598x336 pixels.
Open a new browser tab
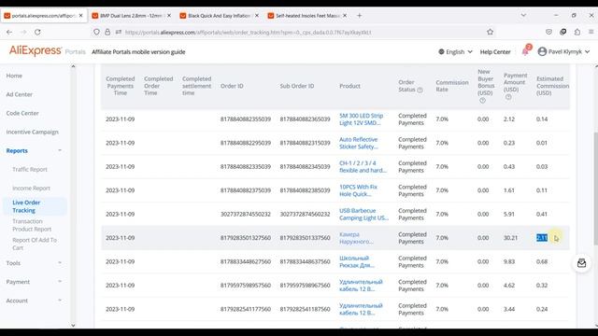click(x=359, y=16)
